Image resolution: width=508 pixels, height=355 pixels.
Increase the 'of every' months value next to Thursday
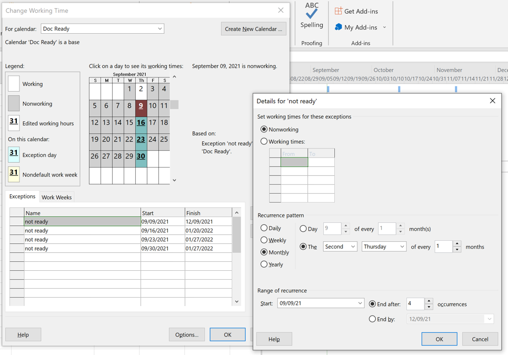pos(457,244)
